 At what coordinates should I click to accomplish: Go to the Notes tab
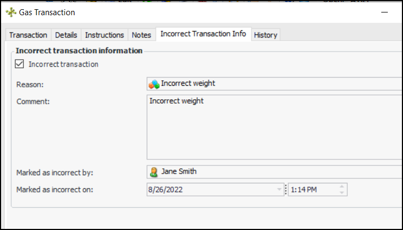click(141, 35)
